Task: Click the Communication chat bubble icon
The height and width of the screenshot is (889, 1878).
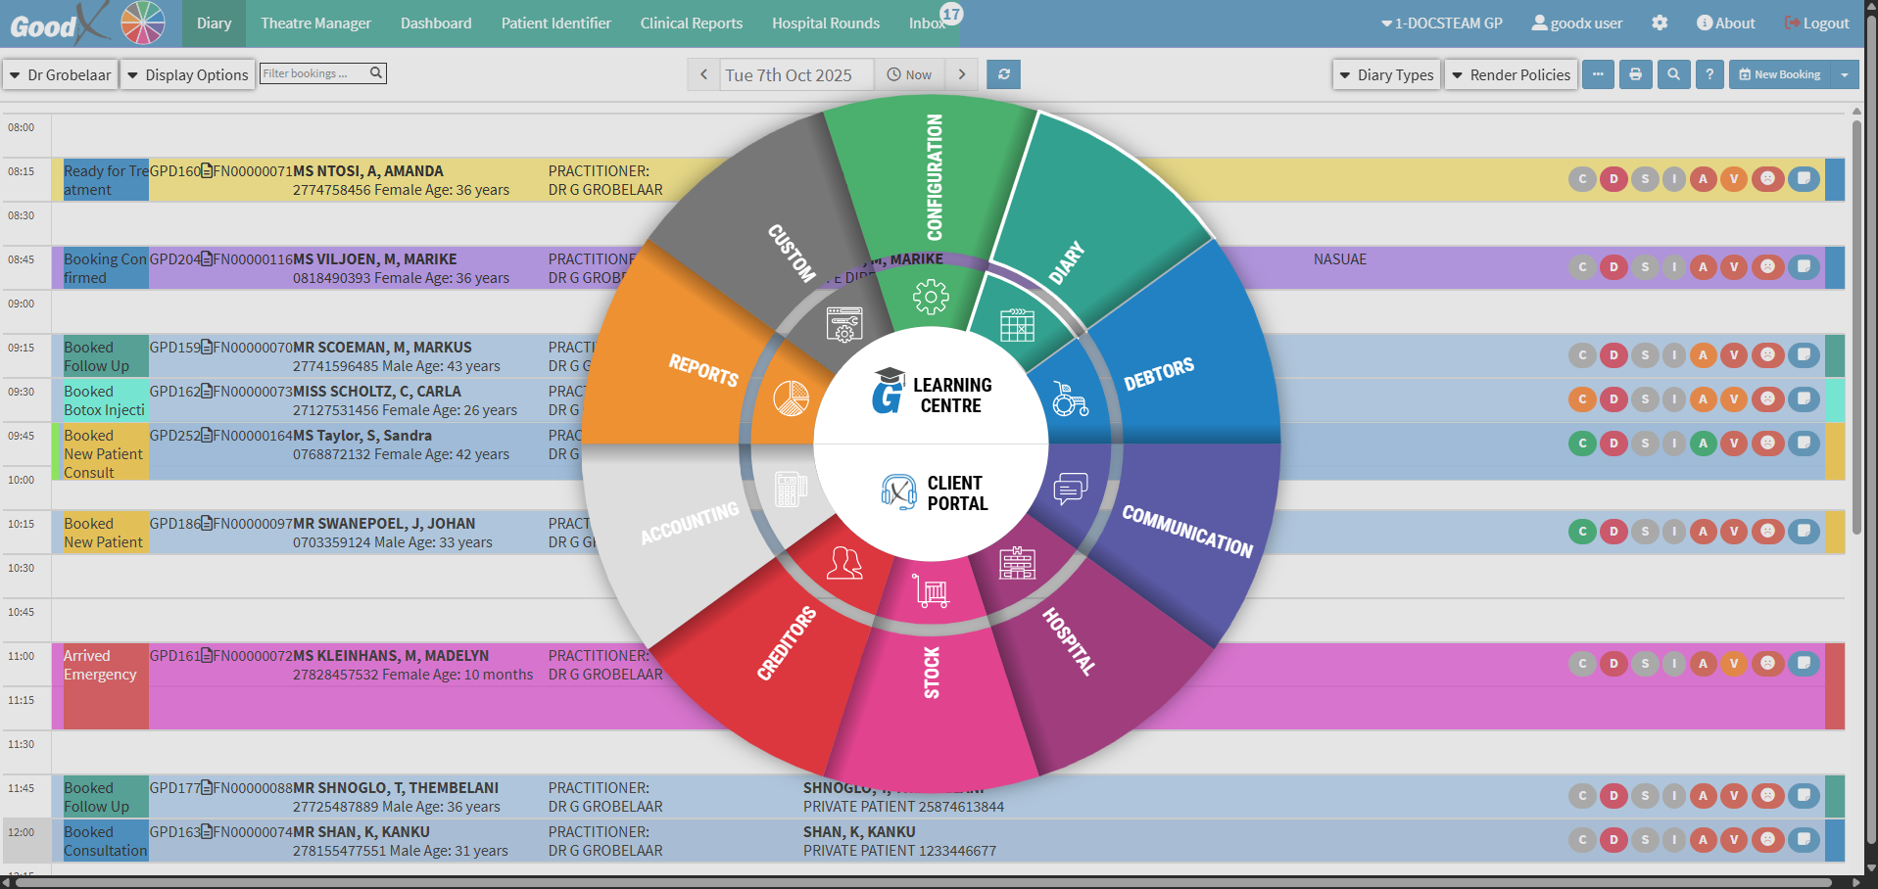Action: tap(1070, 488)
